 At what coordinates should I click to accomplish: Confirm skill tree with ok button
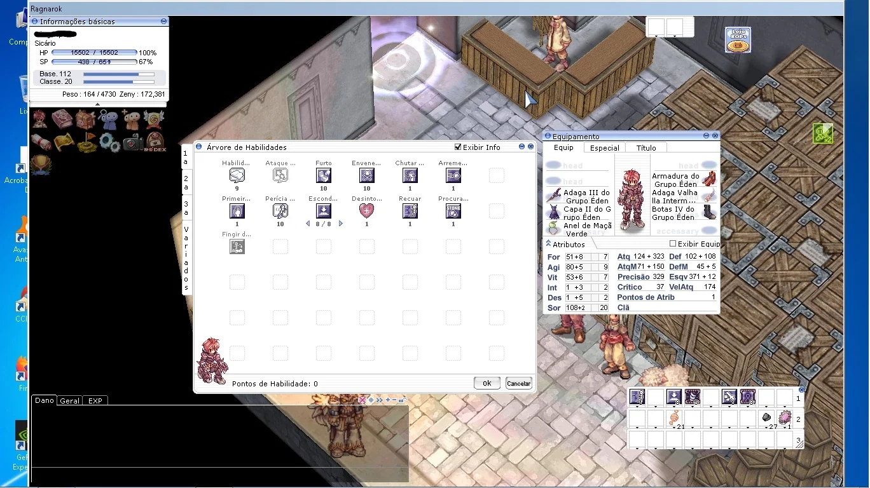point(487,383)
